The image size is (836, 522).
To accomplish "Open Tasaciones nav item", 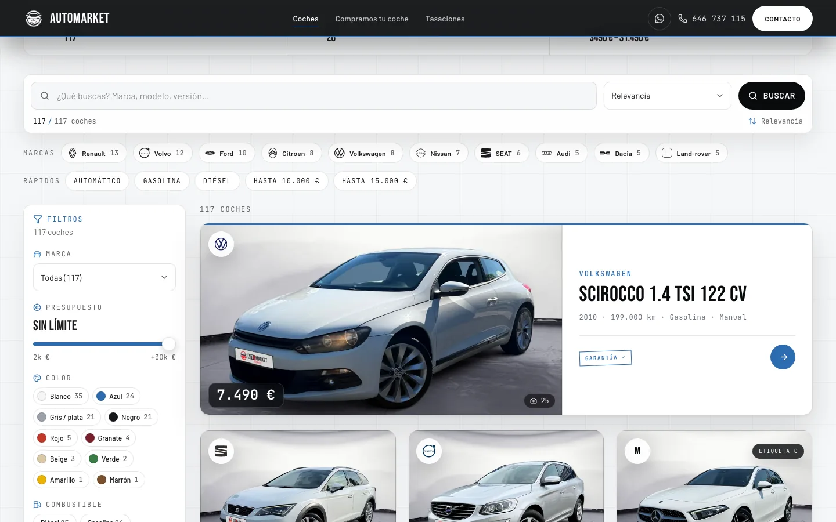I will click(445, 19).
